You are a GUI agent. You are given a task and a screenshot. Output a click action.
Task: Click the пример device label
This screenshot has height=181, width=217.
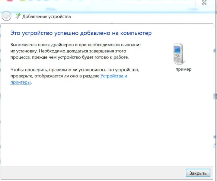pos(183,69)
